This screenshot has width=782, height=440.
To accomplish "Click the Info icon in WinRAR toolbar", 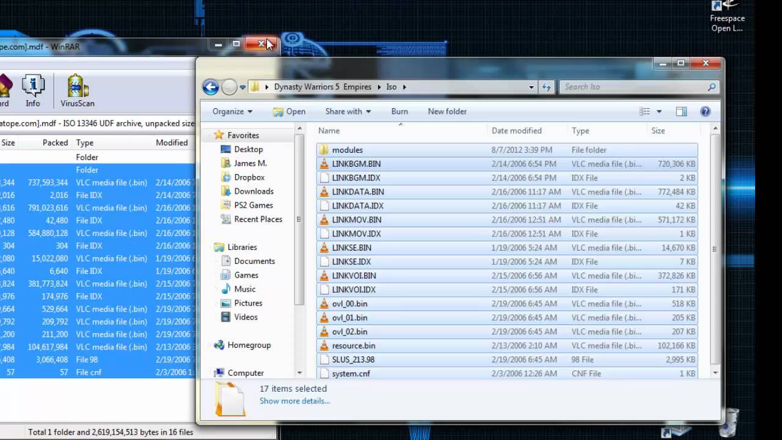I will [33, 91].
